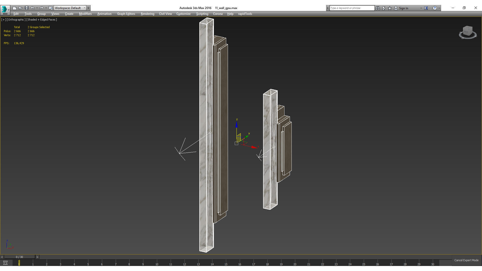
Task: Open the Scripting menu
Action: click(x=202, y=14)
